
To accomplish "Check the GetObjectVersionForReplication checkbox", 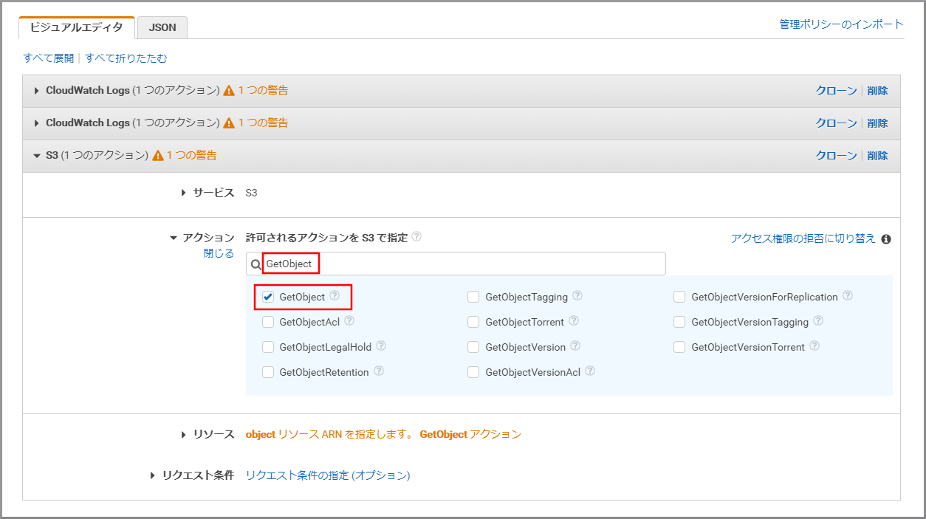I will click(679, 297).
